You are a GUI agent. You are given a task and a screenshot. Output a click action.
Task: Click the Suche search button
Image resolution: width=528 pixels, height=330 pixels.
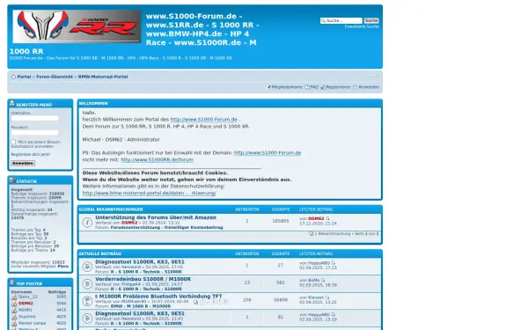371,20
